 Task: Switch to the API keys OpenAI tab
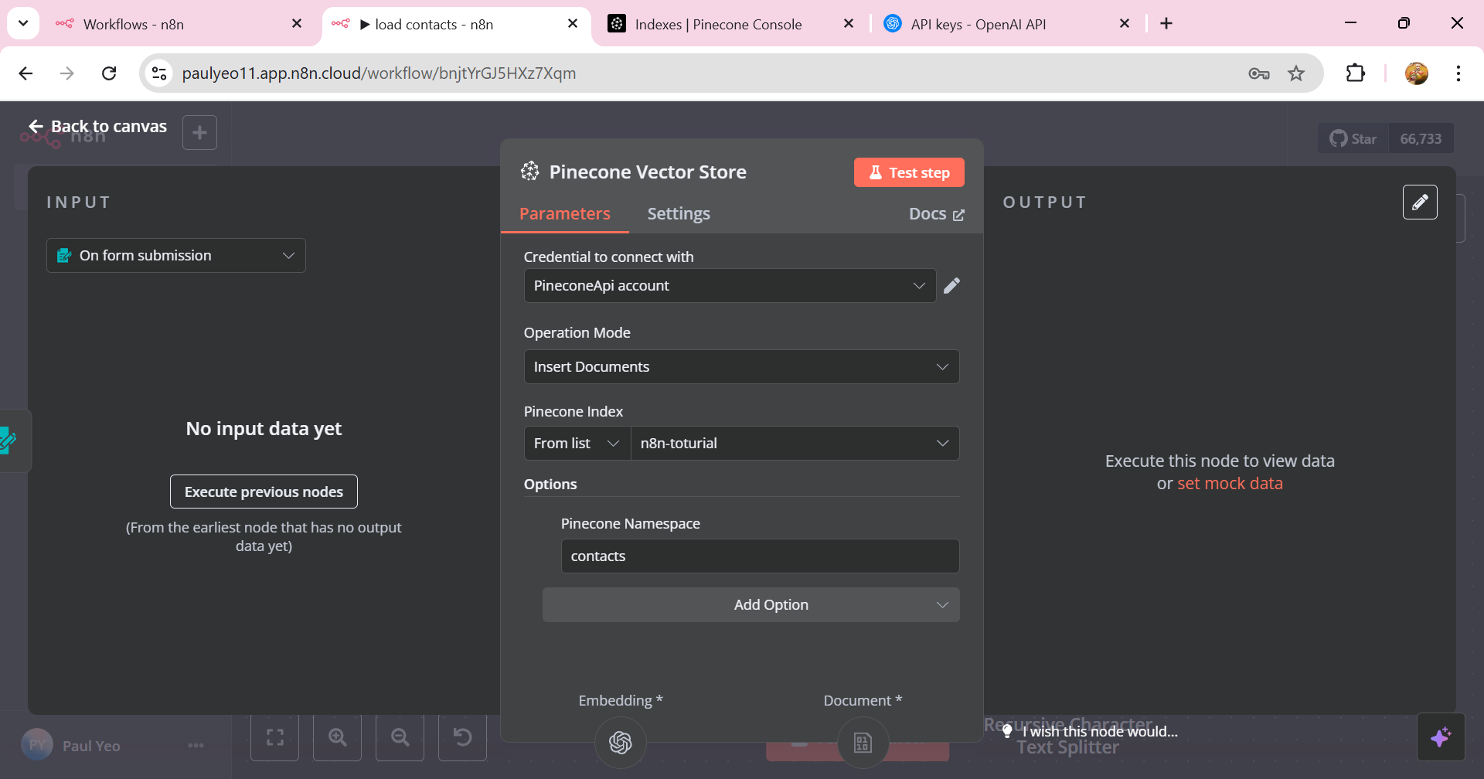coord(1005,24)
